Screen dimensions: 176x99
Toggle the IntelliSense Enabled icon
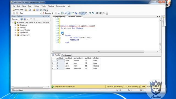click(x=69, y=13)
